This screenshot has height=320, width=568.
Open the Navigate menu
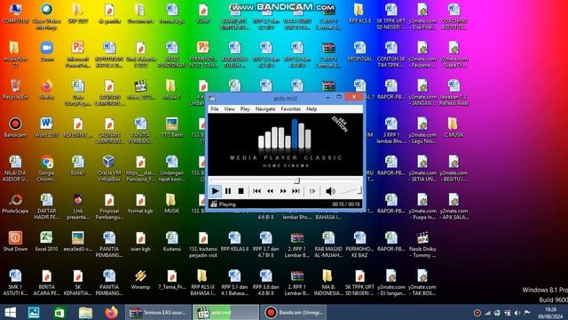(x=265, y=108)
